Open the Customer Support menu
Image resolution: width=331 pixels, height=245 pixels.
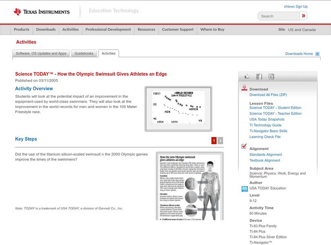pyautogui.click(x=178, y=29)
